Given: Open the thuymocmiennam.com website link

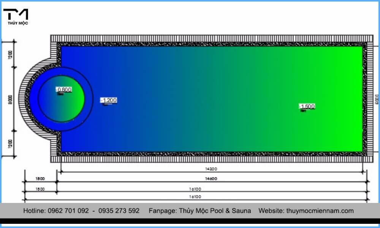Looking at the screenshot, I should [x=320, y=211].
